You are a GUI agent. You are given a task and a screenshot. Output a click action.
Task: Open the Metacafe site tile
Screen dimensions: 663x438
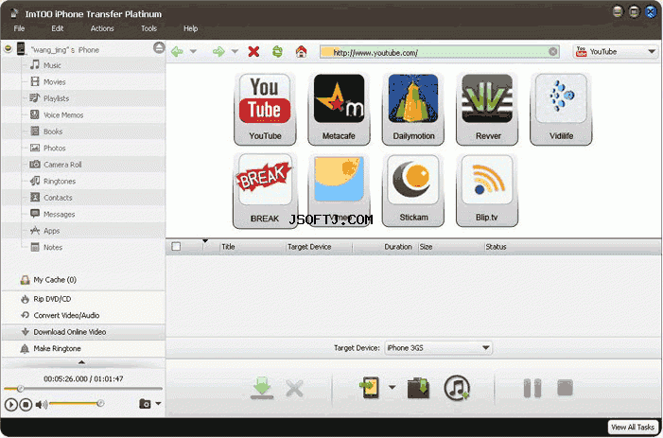pos(339,109)
